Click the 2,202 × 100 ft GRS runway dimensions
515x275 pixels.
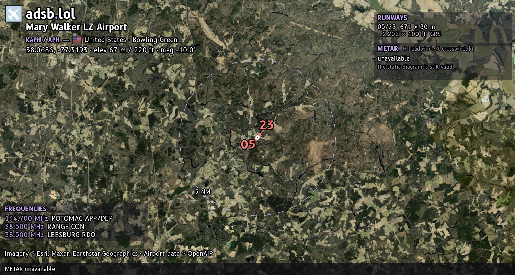(411, 34)
